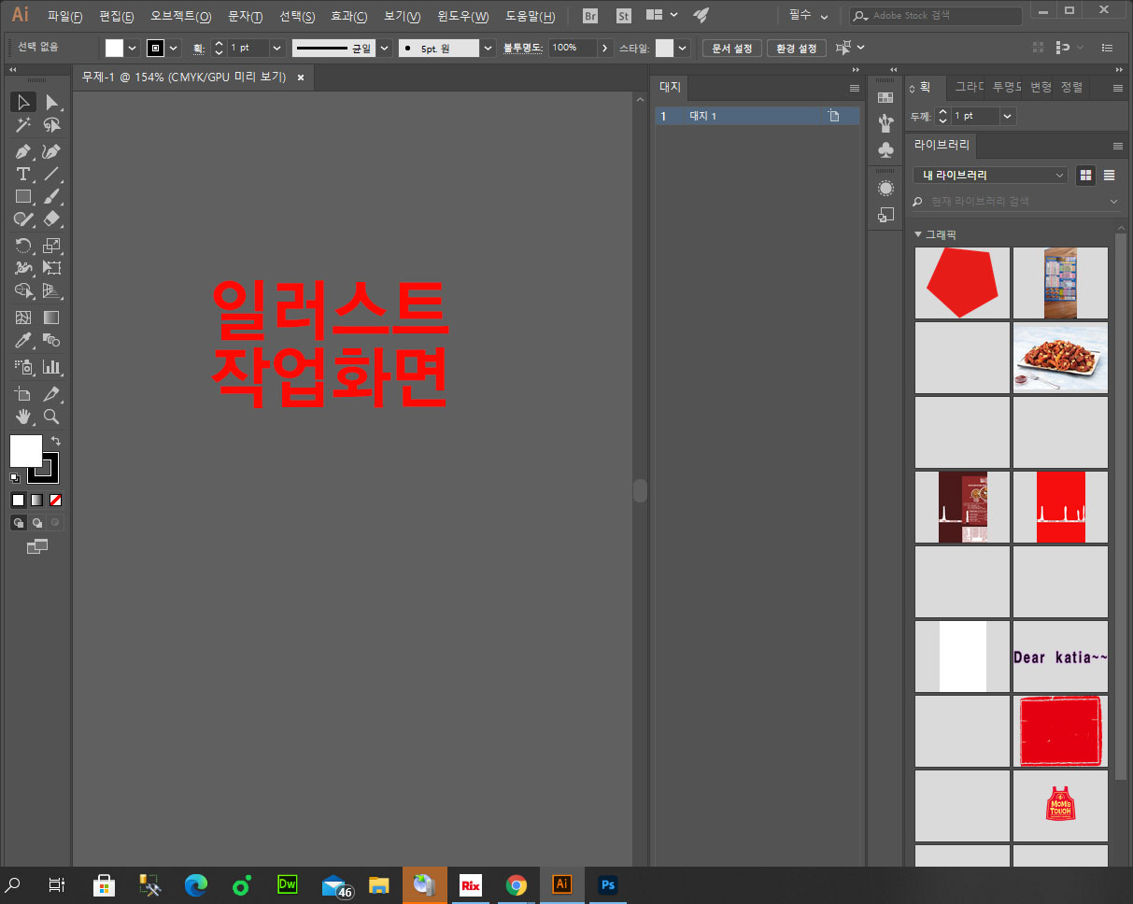Set paint mode to Color
The image size is (1133, 904).
tap(18, 500)
